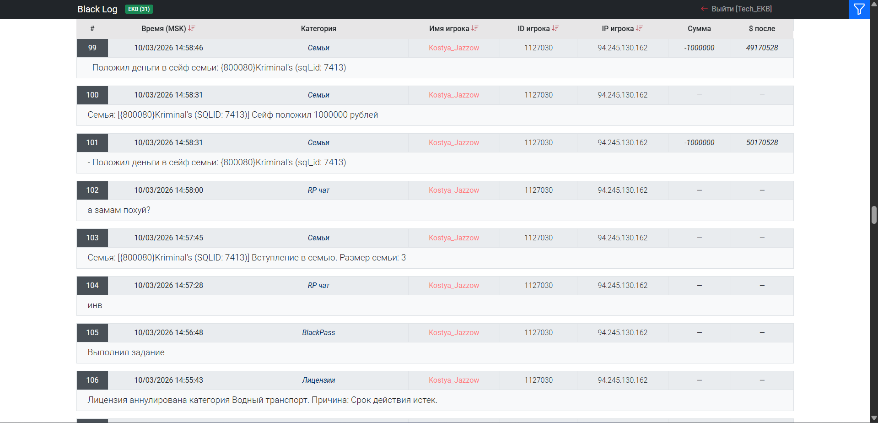Open the Black Log home title

pyautogui.click(x=97, y=9)
